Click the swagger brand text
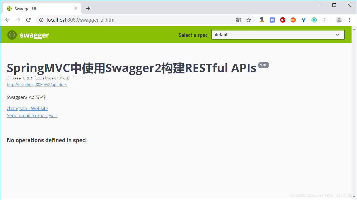357x200 pixels. (34, 35)
